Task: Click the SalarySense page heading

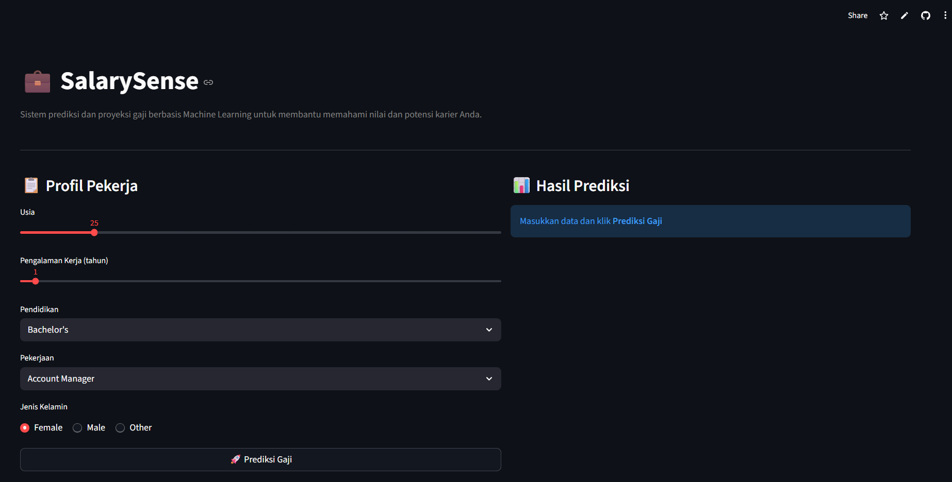Action: [129, 81]
